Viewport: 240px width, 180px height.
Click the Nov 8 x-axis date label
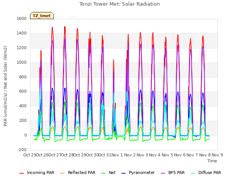(205, 155)
